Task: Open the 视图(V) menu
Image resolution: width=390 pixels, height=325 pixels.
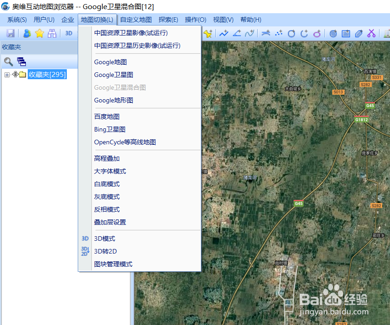Action: (x=223, y=20)
